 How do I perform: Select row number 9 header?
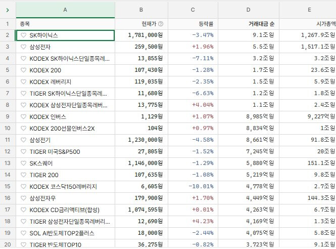(8, 116)
